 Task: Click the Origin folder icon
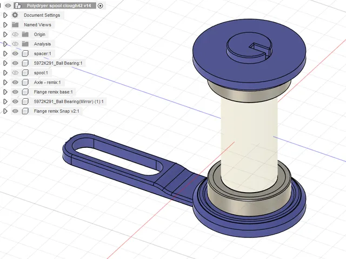point(25,35)
